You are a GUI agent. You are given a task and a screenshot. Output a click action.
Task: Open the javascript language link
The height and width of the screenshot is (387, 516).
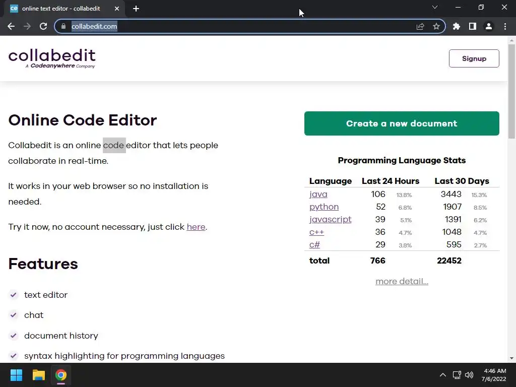pos(331,220)
